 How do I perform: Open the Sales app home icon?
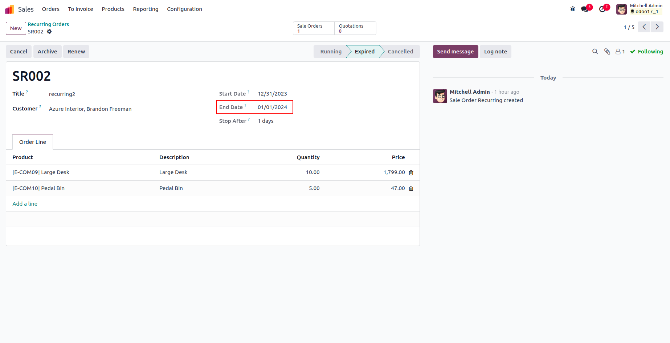tap(9, 9)
